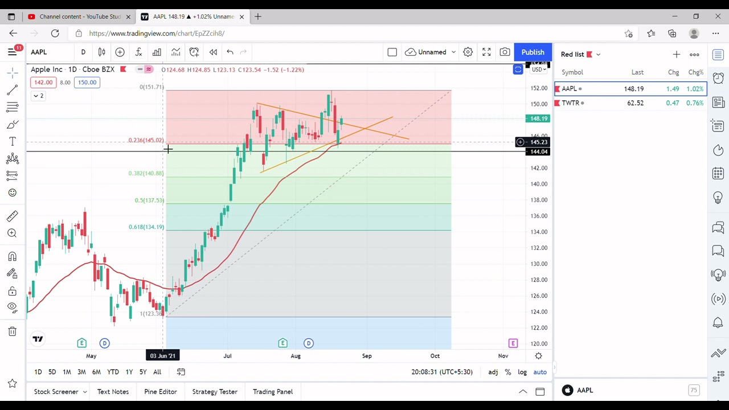Open chart settings gear in top toolbar
This screenshot has height=410, width=729.
coord(468,52)
